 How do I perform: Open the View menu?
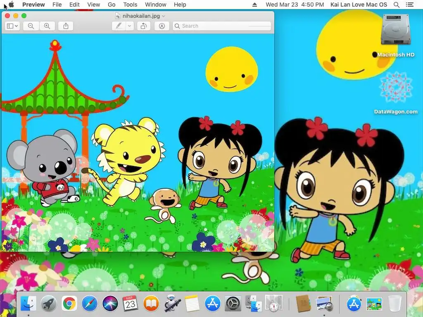(94, 5)
